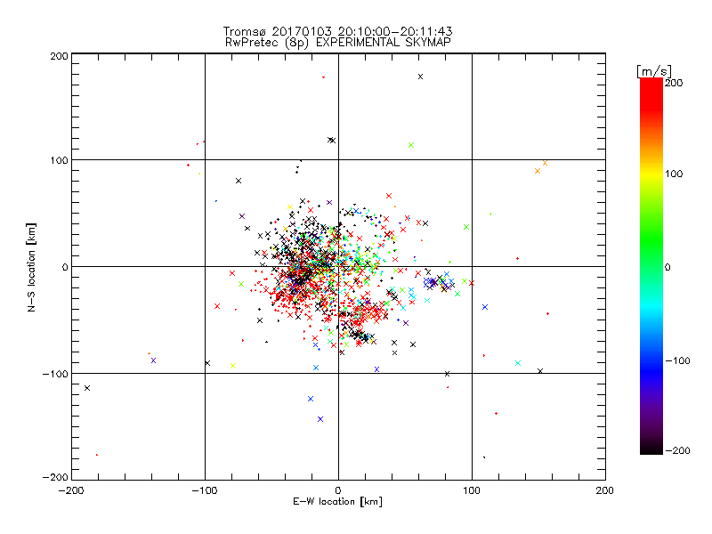This screenshot has height=534, width=712.
Task: Click the title 'Tromsø 20170103 20:10:00-20:11:43'
Action: [337, 31]
